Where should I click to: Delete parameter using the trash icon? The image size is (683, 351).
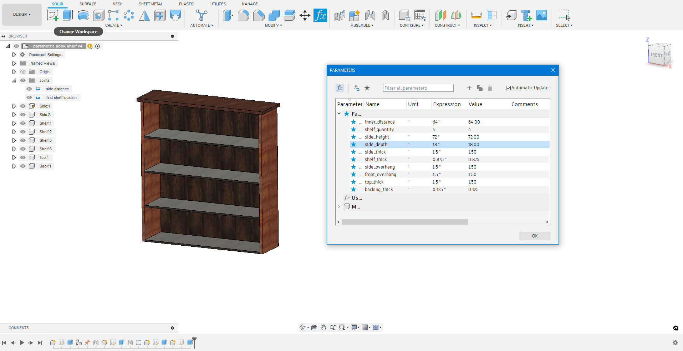pos(490,88)
